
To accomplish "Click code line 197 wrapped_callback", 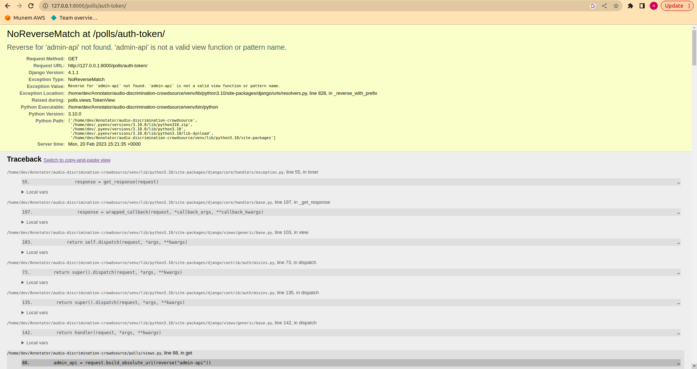I will point(351,212).
